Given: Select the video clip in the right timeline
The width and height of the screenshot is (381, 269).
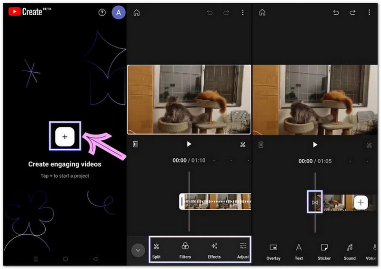Looking at the screenshot, I should 338,202.
